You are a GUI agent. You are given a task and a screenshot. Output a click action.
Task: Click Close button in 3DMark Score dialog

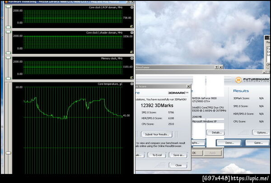(x=178, y=165)
